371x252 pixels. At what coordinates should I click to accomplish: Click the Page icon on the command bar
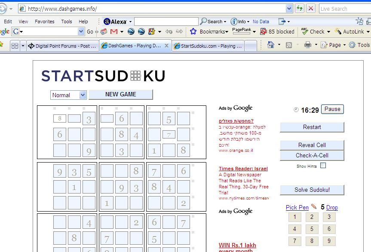pos(324,45)
